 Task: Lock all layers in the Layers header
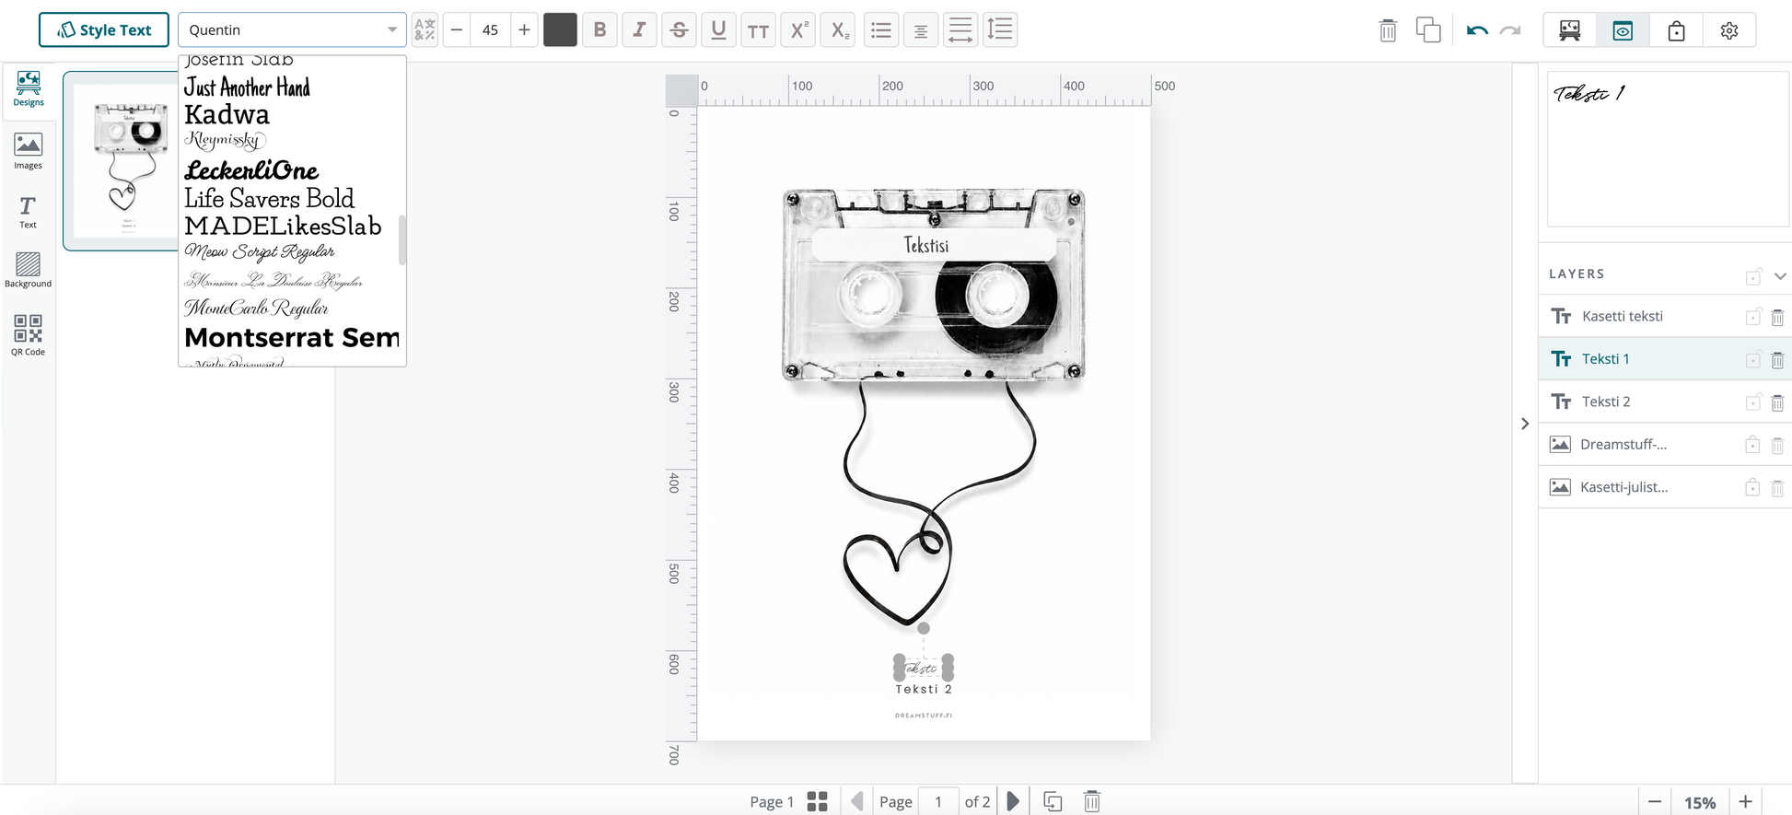pos(1753,276)
